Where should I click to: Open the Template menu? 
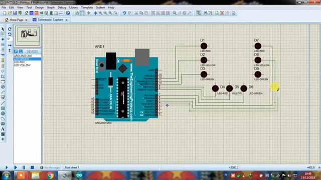tap(87, 7)
